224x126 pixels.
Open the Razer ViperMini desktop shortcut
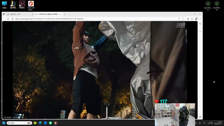(x=217, y=6)
